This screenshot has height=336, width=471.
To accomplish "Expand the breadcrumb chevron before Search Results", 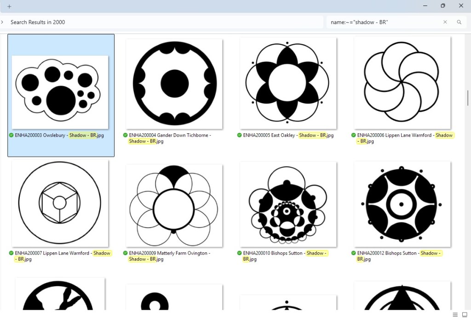I will click(x=2, y=22).
